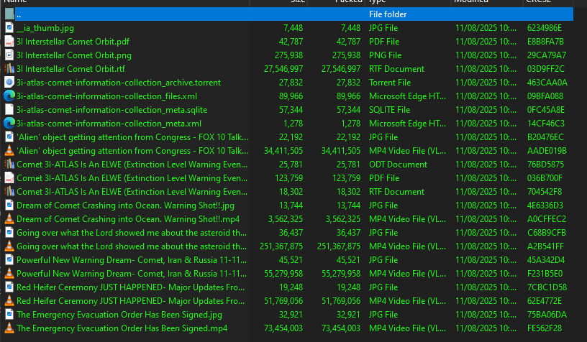
Task: Click the JPG icon for Dream of Comet Crashing into Ocean
Action: click(9, 205)
